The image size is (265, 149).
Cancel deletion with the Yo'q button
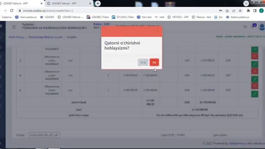tap(143, 62)
